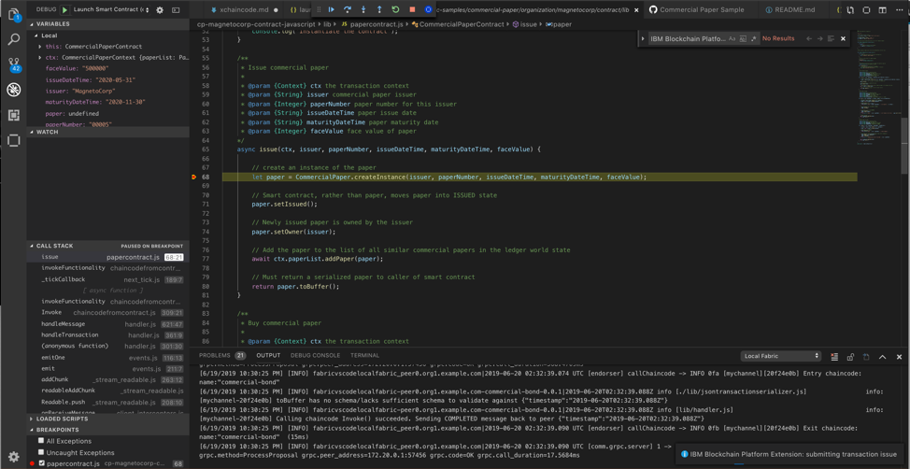Toggle Match Whole Word in find widget
Screen dimensions: 910x469
(743, 38)
